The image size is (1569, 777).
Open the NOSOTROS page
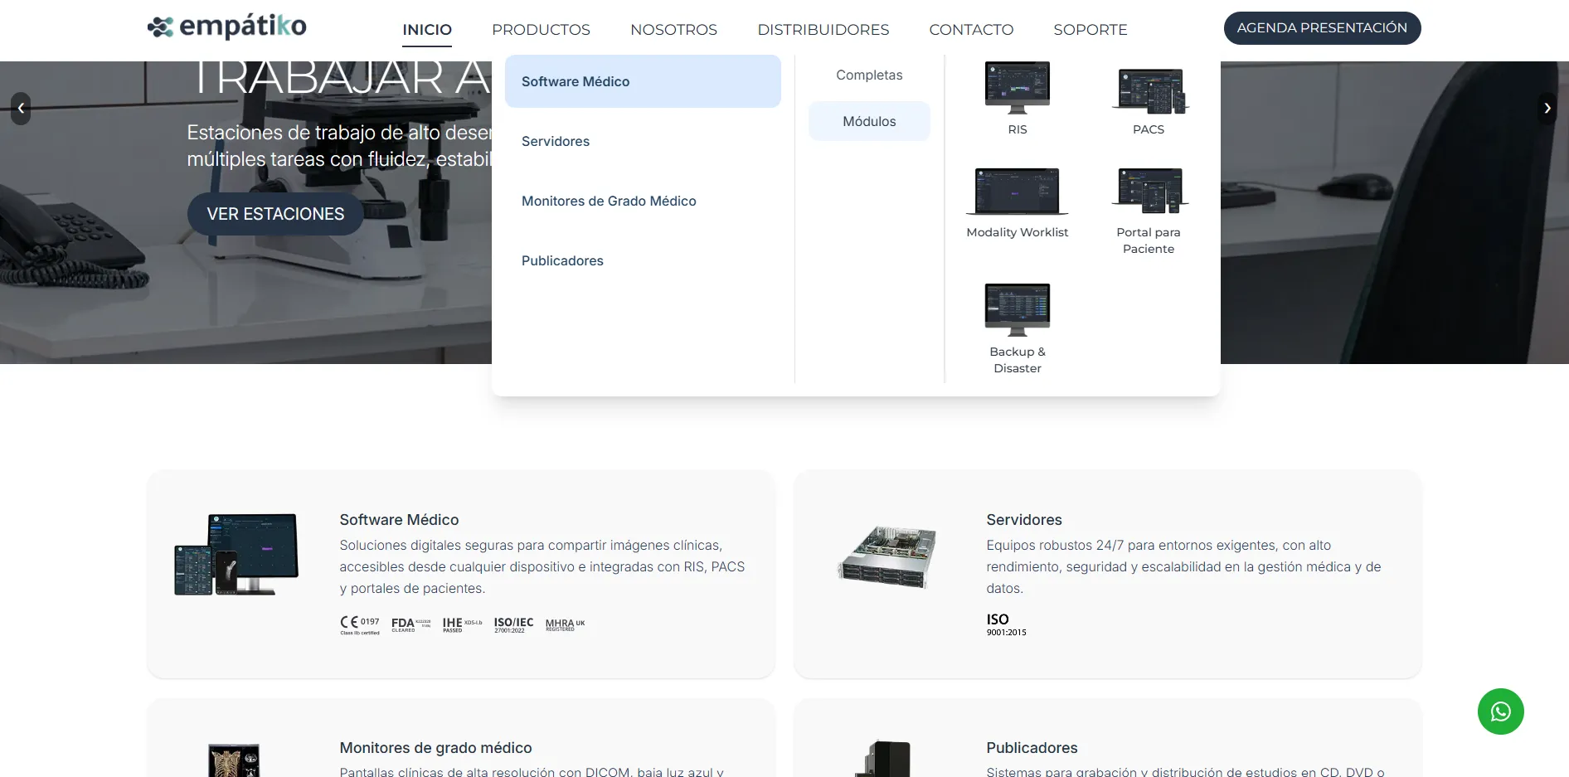click(673, 30)
